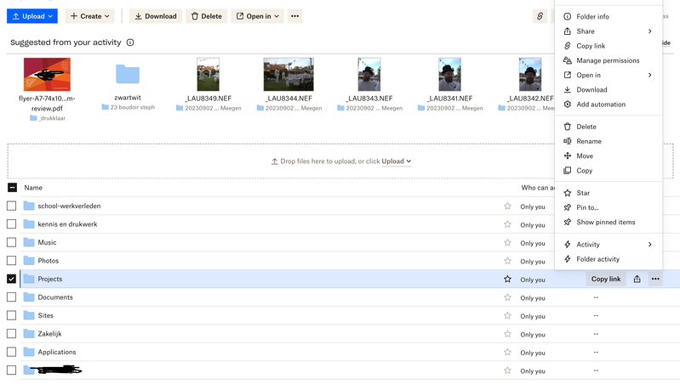Toggle the select-all checkbox in header
Viewport: 680px width, 390px height.
coord(12,188)
